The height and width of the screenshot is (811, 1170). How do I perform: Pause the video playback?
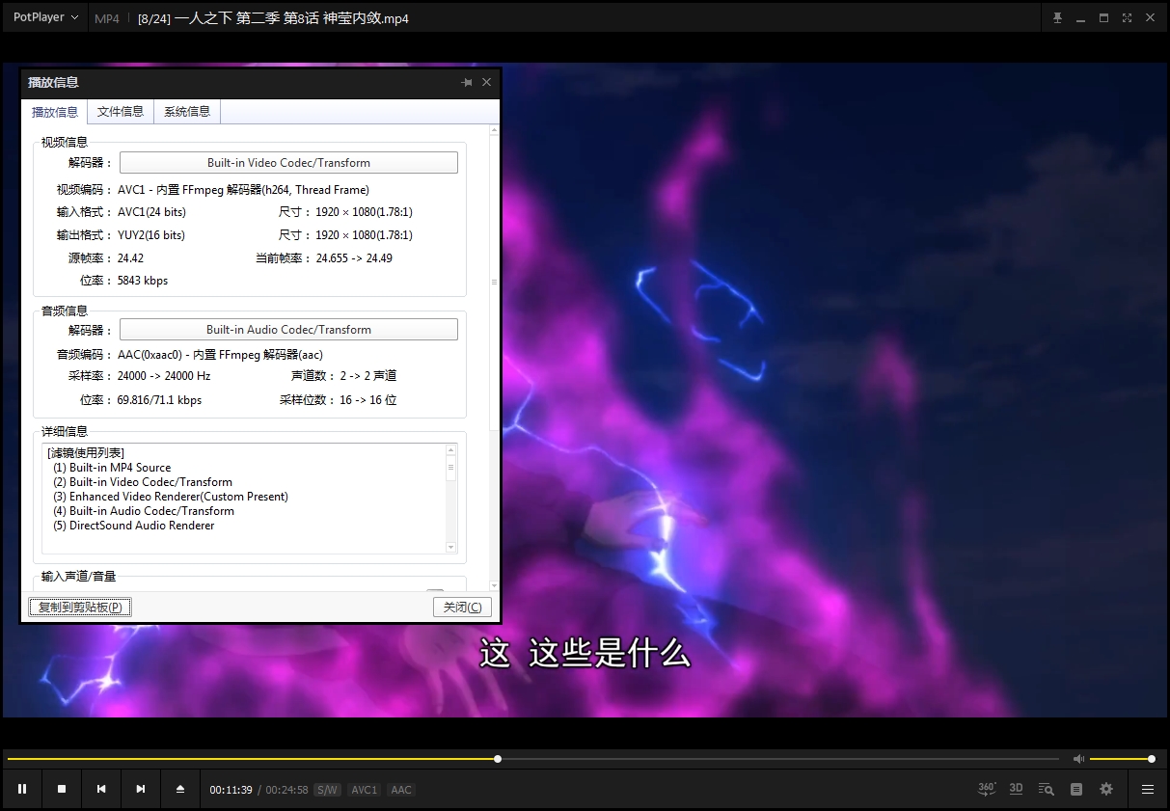[x=22, y=789]
